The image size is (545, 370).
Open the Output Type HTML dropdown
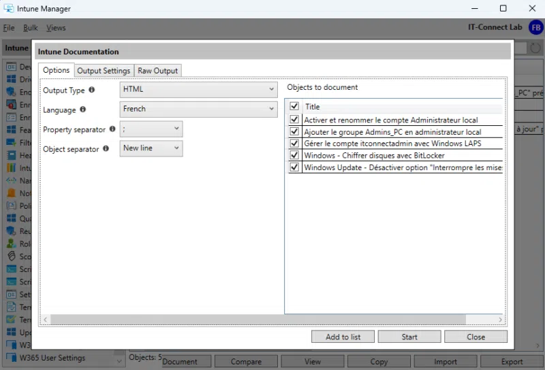pos(198,89)
